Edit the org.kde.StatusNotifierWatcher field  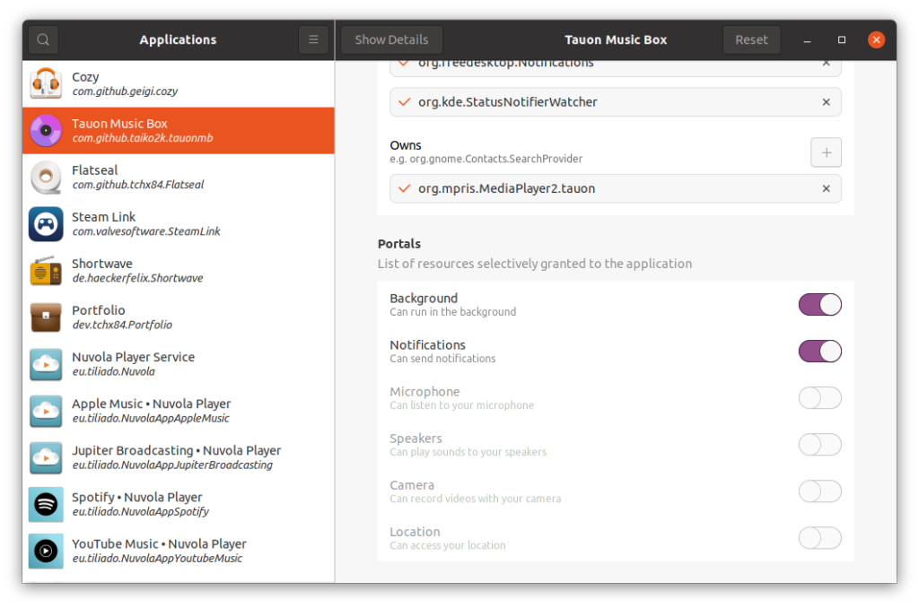pos(616,102)
